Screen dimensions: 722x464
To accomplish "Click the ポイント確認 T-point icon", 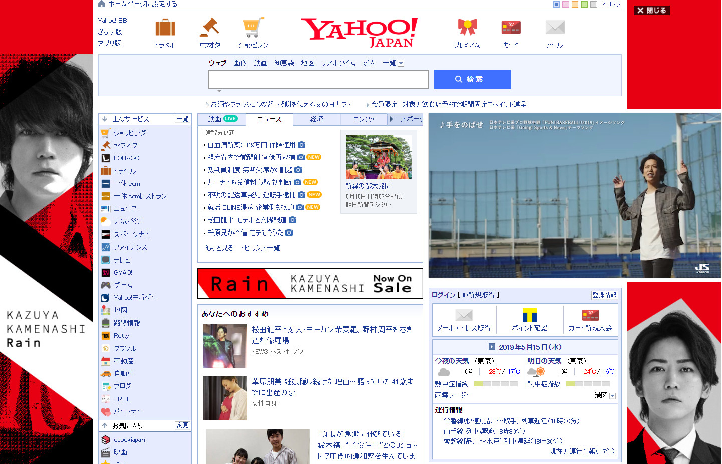I will coord(530,315).
